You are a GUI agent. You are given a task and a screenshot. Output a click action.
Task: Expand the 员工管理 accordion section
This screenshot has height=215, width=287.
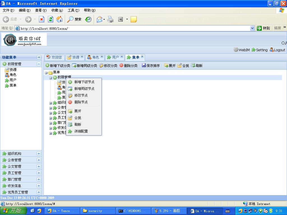pos(39,173)
